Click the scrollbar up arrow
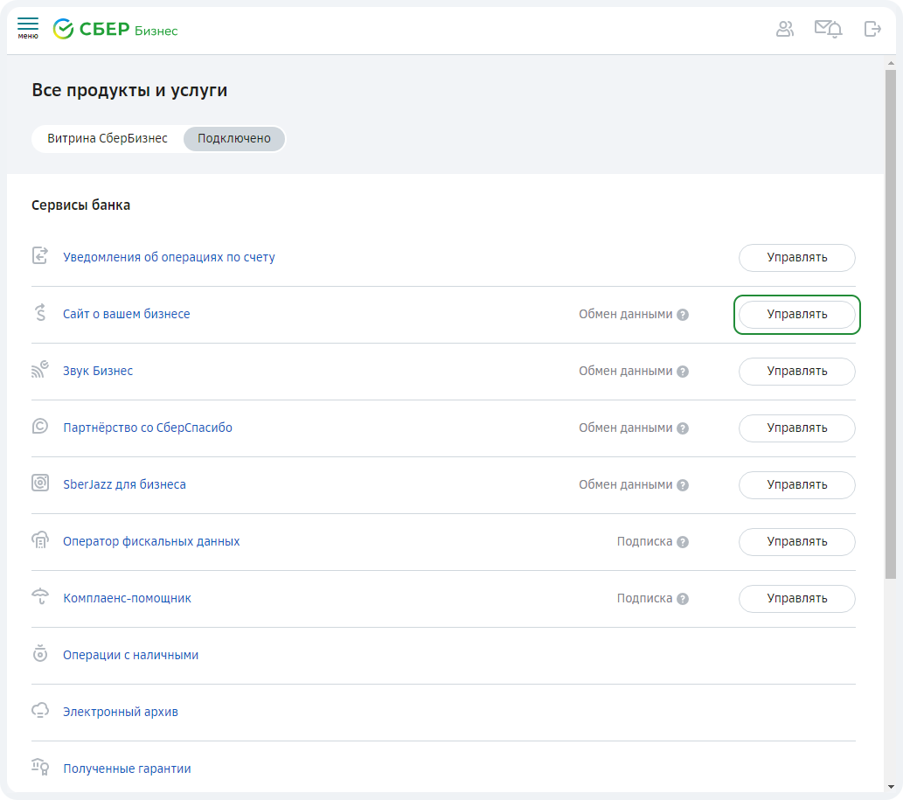This screenshot has width=903, height=800. click(891, 63)
